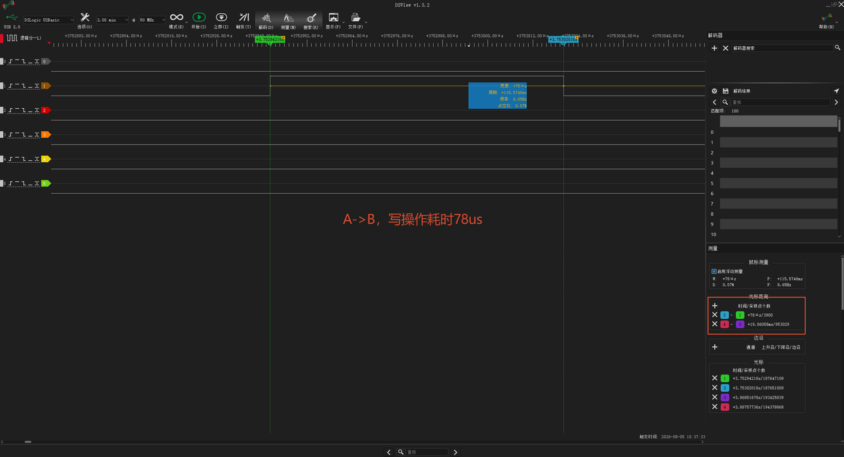This screenshot has height=457, width=844.
Task: Remove cursor 3 from cursor list
Action: [x=715, y=398]
